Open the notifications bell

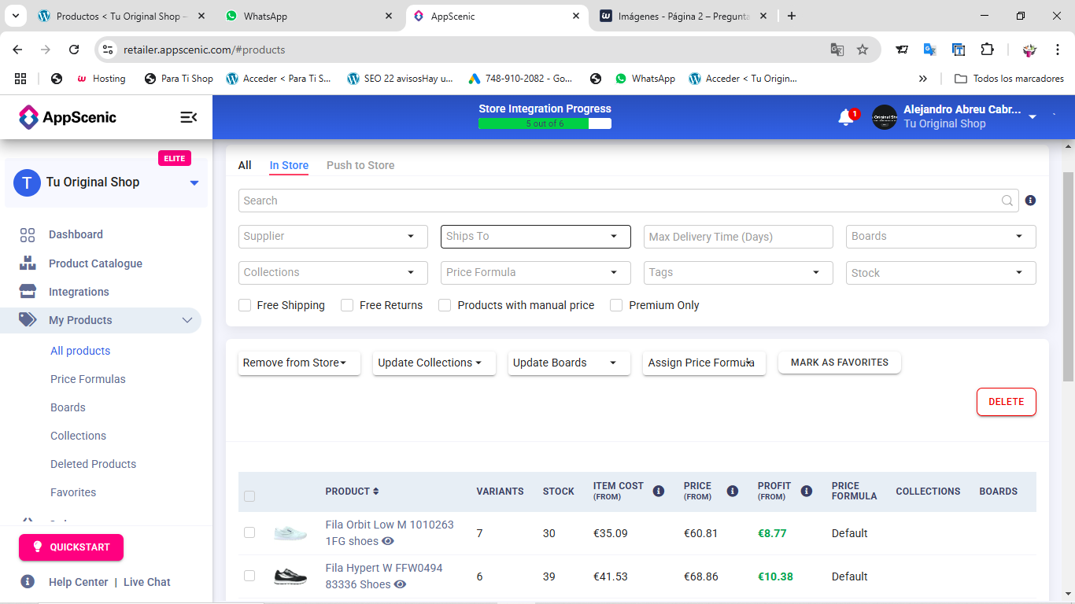[846, 117]
